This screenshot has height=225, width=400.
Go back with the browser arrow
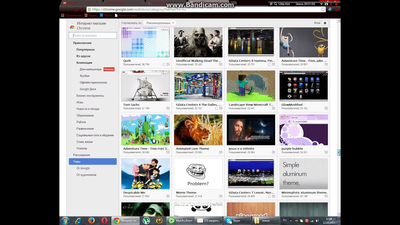coord(64,9)
